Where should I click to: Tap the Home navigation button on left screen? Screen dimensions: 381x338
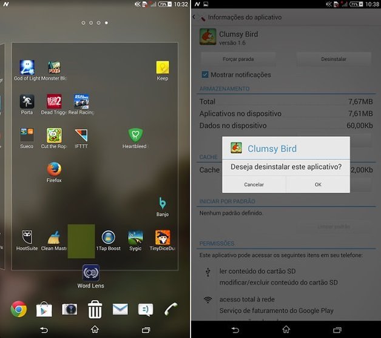click(95, 330)
